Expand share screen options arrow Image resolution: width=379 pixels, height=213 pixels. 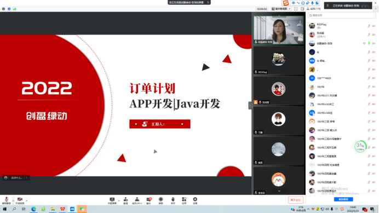pos(119,200)
